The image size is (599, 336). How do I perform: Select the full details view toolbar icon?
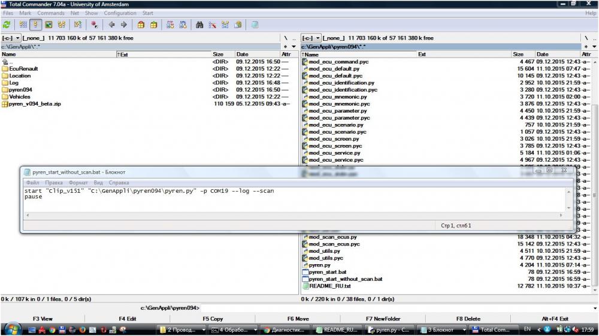click(x=35, y=25)
